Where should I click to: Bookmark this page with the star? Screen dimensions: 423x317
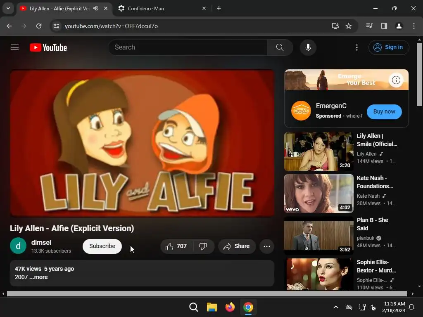coord(349,26)
